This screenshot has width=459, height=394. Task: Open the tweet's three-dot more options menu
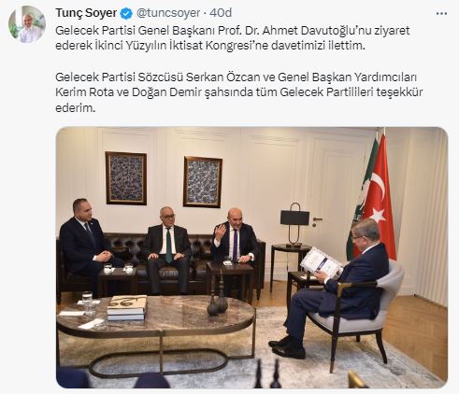[441, 13]
